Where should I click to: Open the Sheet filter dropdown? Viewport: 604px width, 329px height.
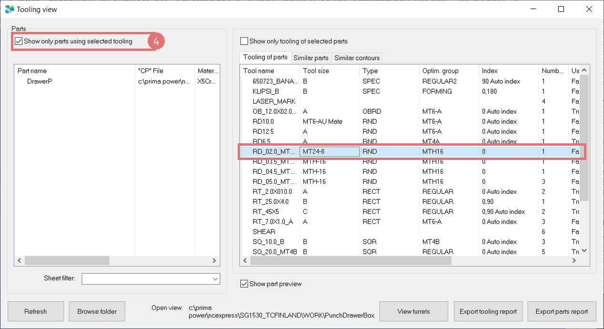214,279
